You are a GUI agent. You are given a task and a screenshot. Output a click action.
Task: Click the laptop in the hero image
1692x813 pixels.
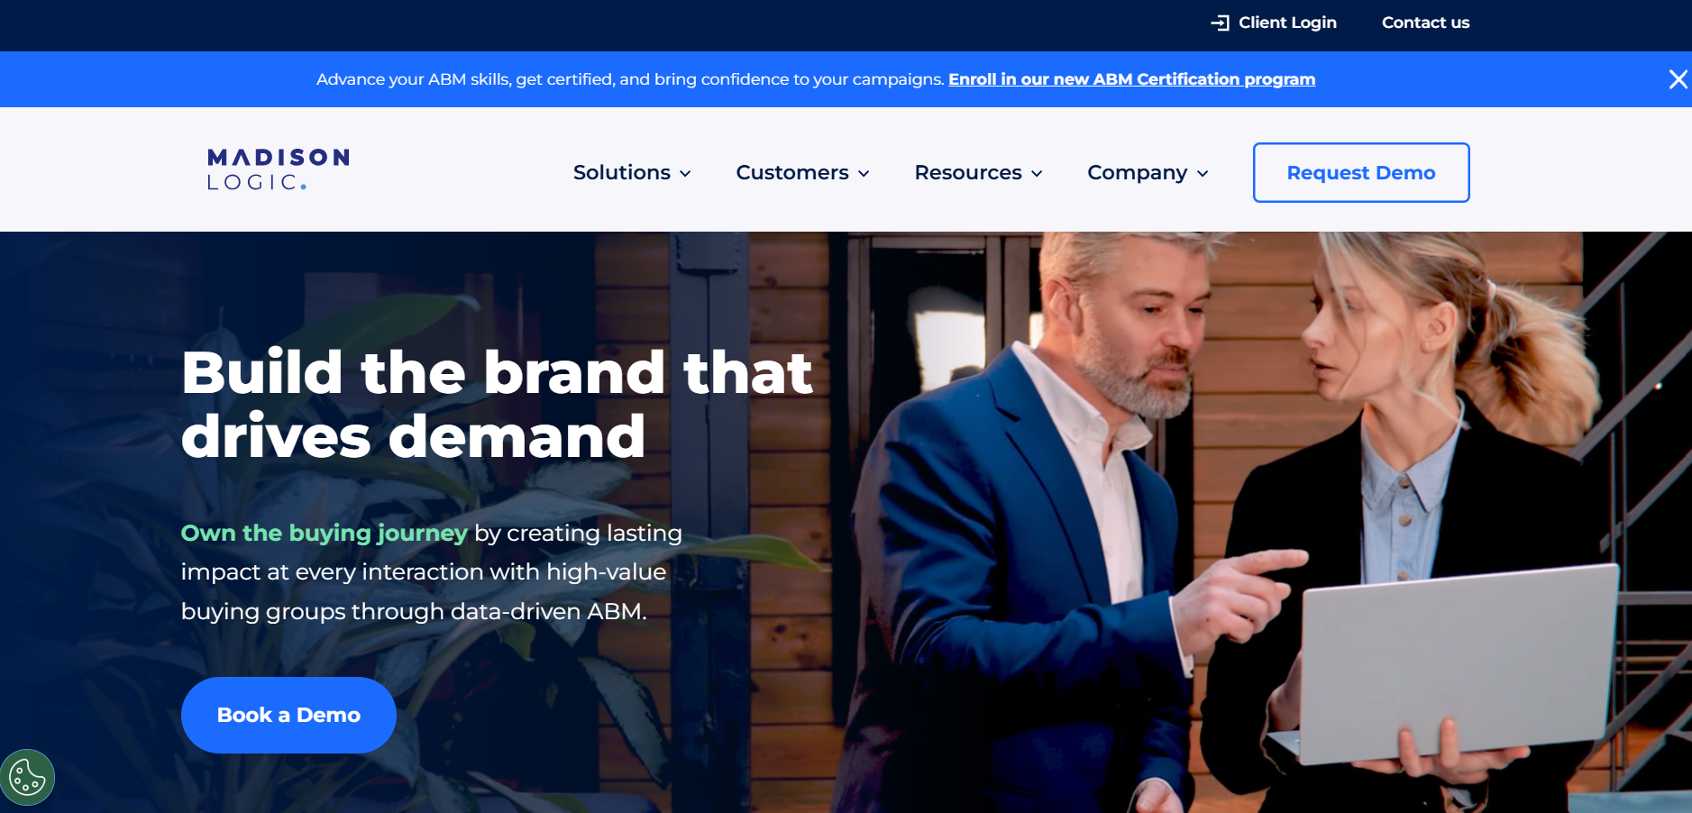pos(1451,667)
